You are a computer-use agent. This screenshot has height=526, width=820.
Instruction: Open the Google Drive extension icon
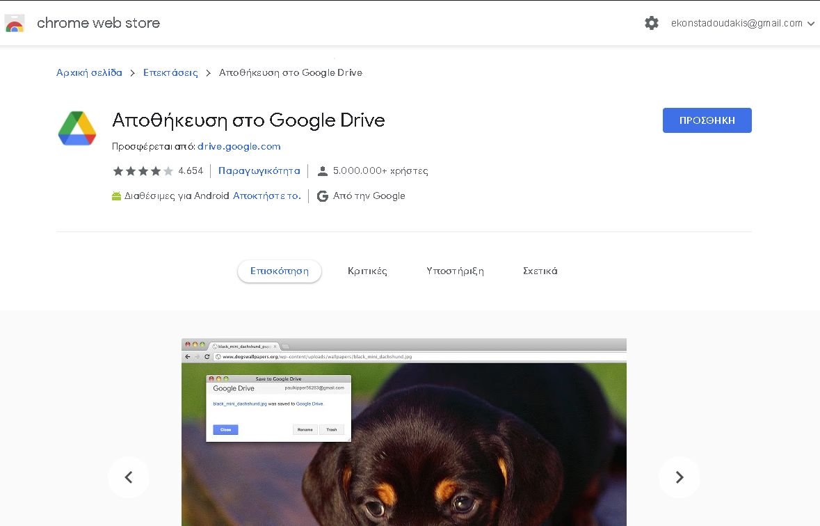click(x=77, y=127)
